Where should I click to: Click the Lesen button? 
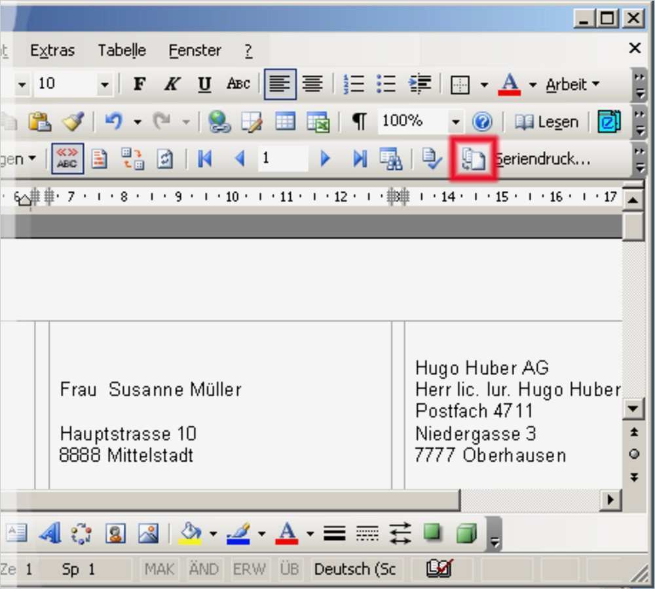(x=546, y=121)
